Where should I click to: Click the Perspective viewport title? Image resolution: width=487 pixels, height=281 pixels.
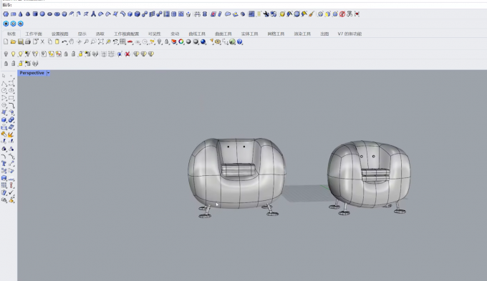click(x=32, y=73)
